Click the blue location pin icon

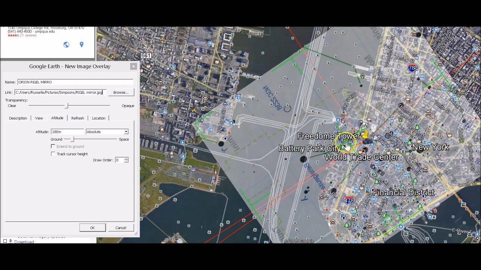(82, 45)
